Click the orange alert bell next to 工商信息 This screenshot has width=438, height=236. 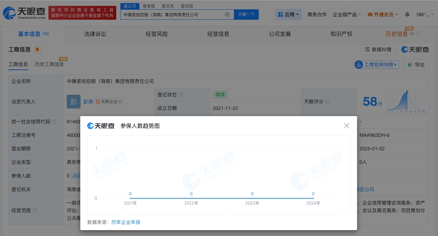tap(37, 50)
